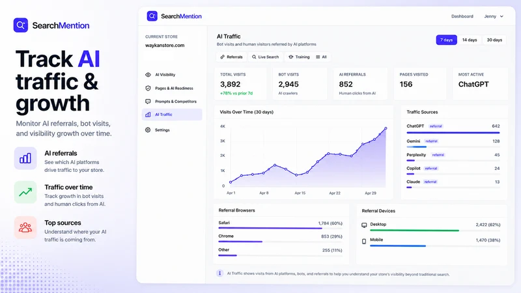
Task: Click the Gemini traffic source progress bar
Action: click(x=453, y=147)
